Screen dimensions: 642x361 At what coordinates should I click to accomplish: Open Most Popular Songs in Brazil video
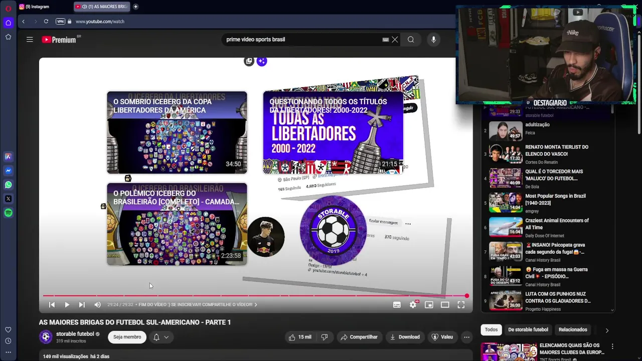547,203
